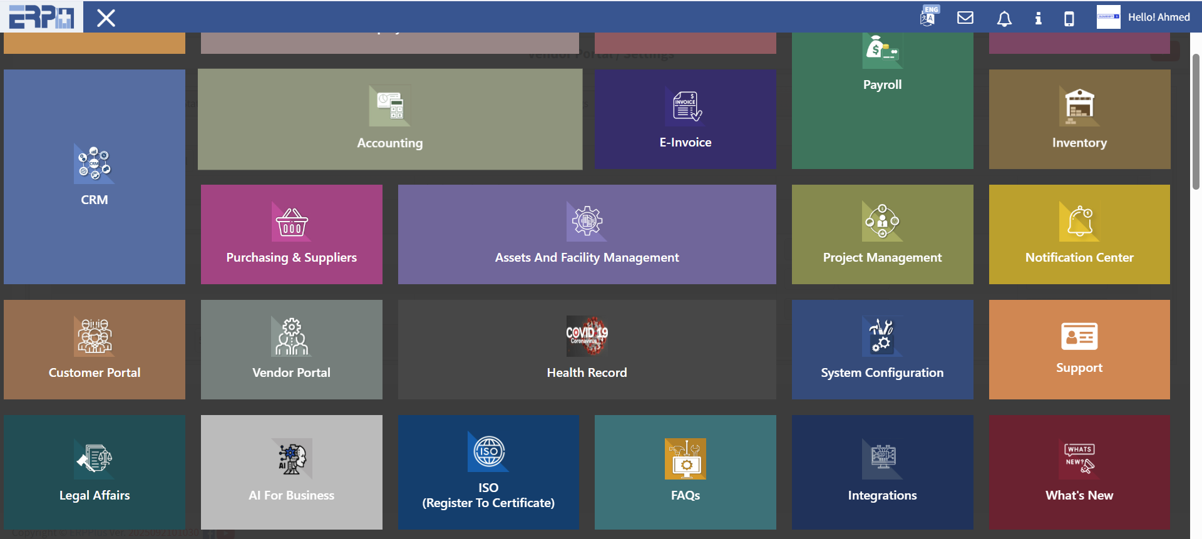Click the ERP logo

(41, 17)
